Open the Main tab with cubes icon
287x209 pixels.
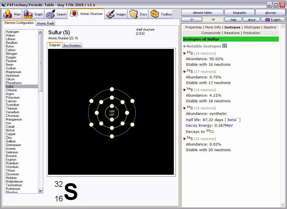(x=12, y=14)
